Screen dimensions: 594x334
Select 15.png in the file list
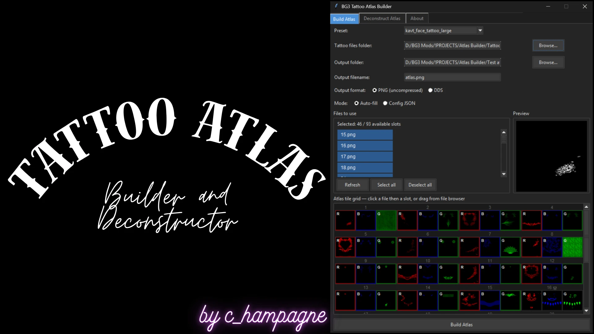click(x=365, y=135)
